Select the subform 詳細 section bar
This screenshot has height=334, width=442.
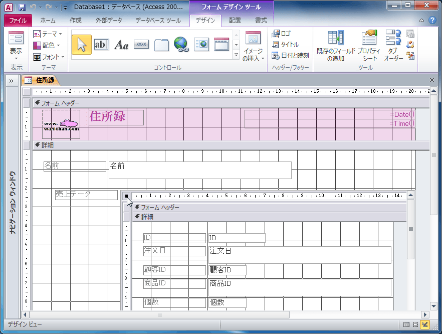tap(269, 217)
